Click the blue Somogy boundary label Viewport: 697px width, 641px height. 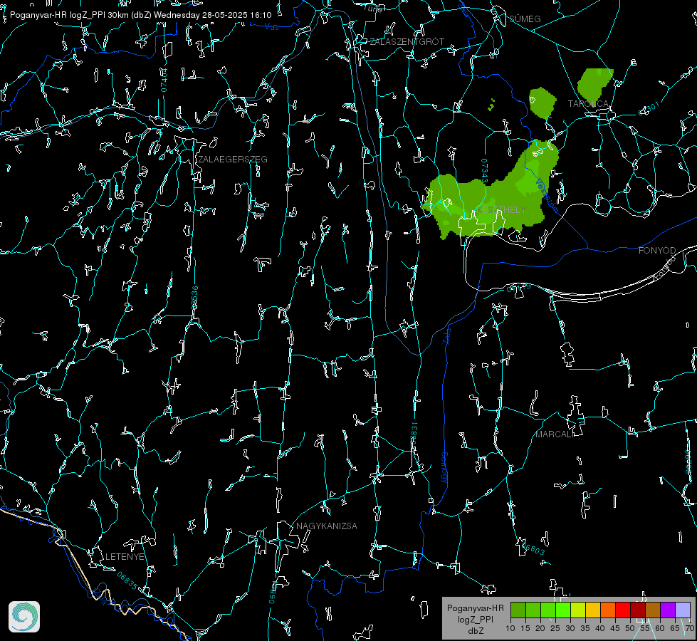tap(444, 468)
